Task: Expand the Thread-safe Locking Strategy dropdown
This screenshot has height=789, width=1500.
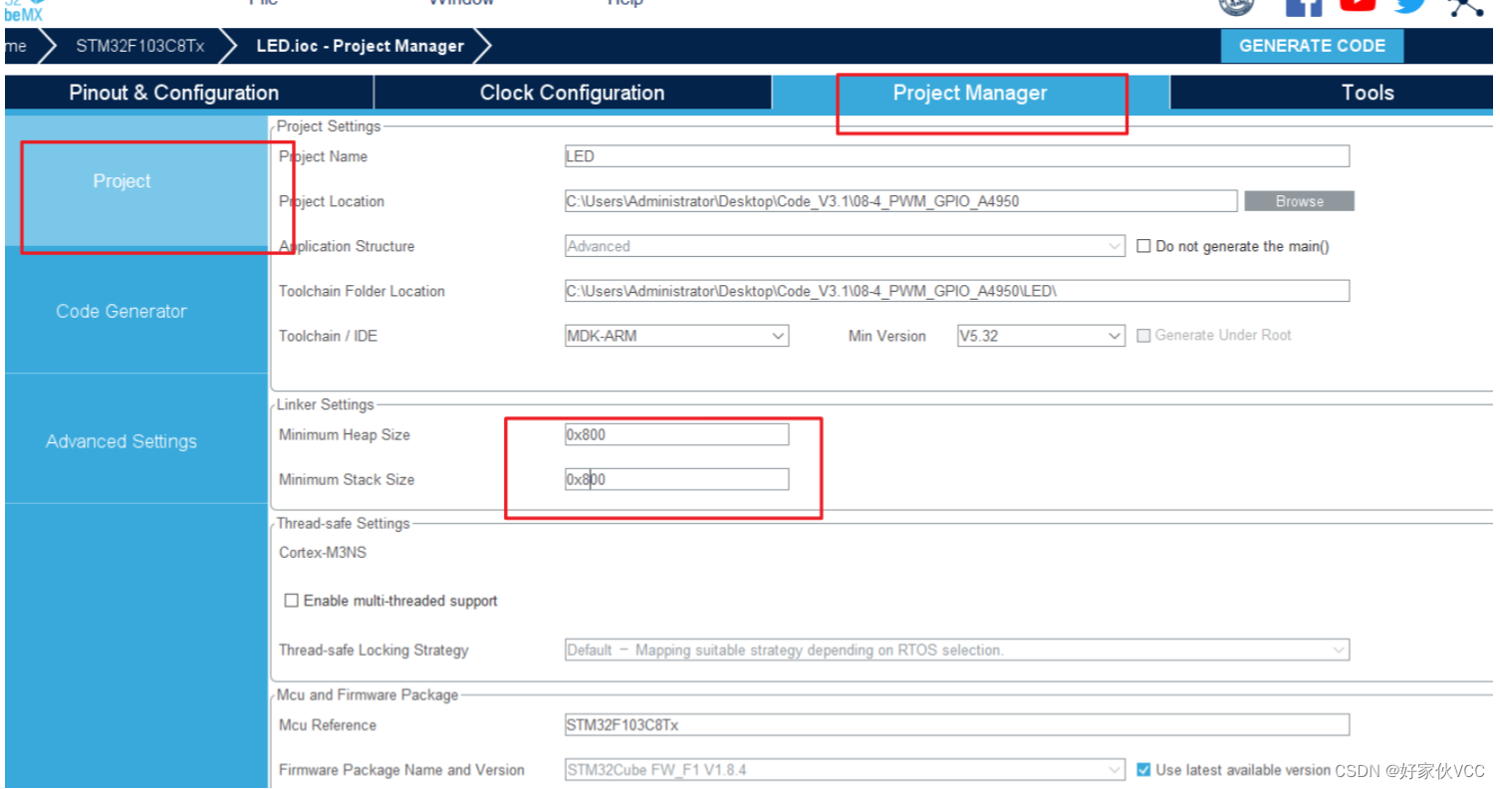Action: pyautogui.click(x=956, y=651)
